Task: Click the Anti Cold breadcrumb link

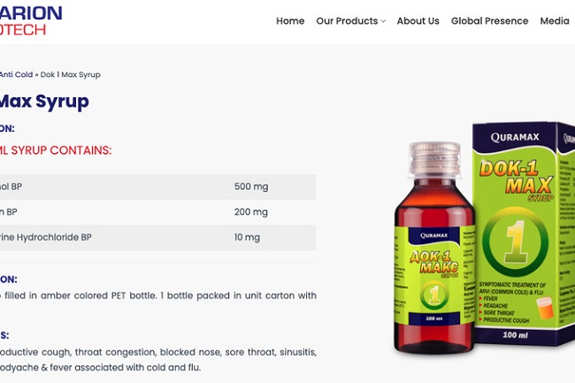Action: tap(15, 75)
